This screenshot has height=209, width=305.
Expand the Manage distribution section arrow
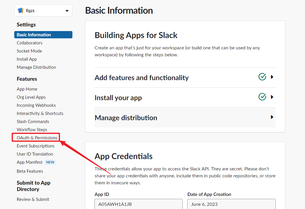[x=272, y=117]
